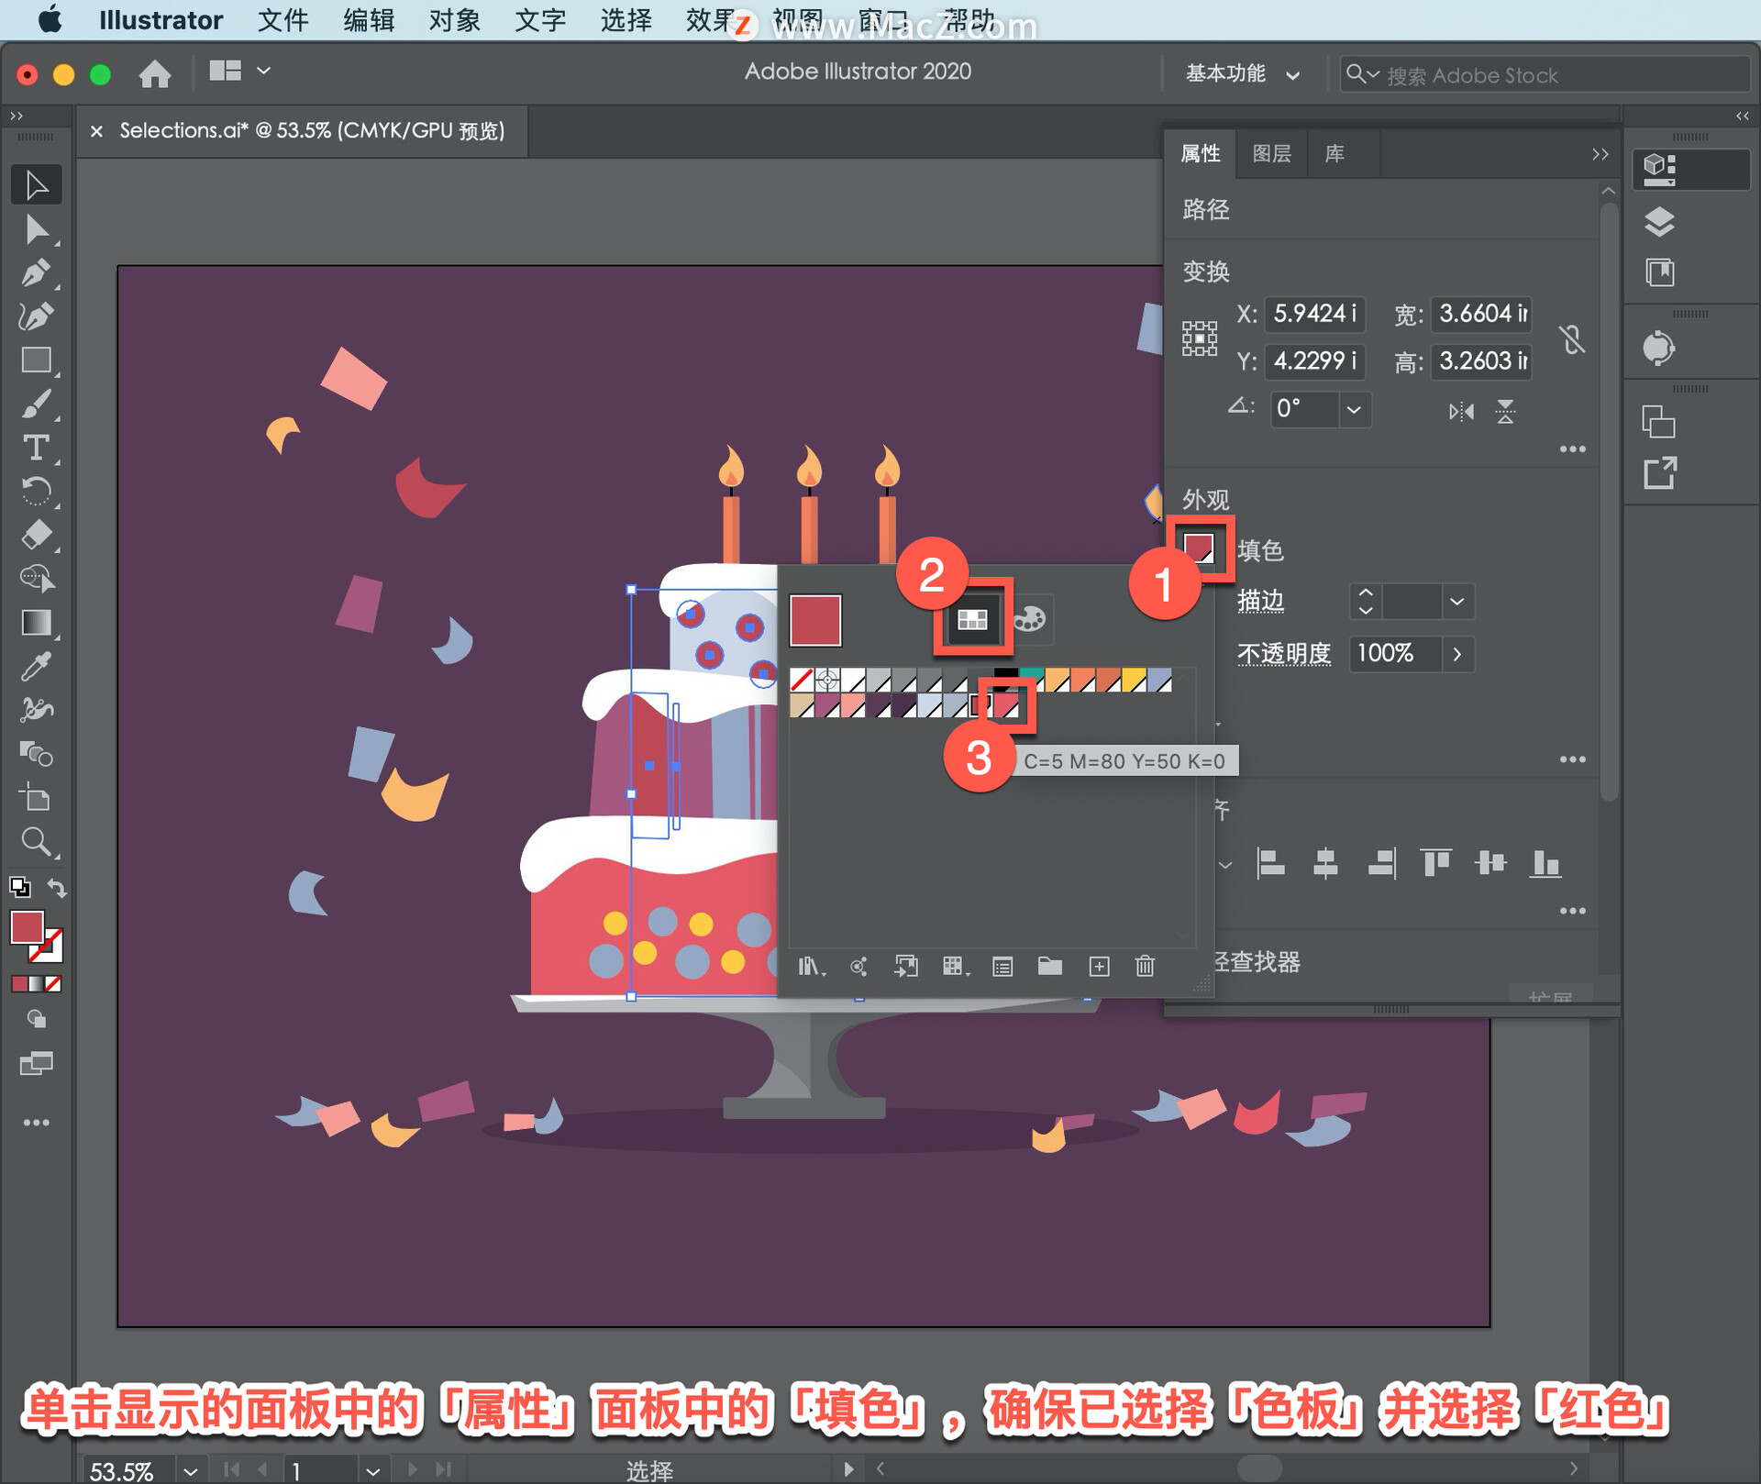Select the Eyedropper tool
Viewport: 1761px width, 1484px height.
point(37,667)
